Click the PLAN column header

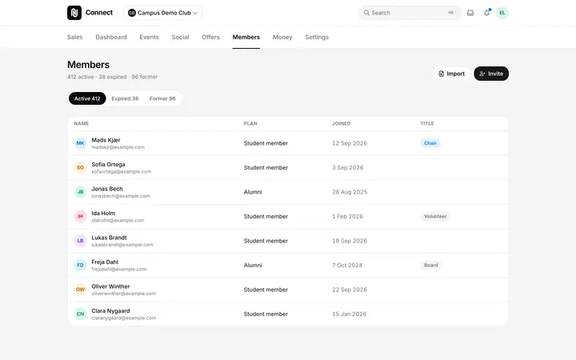(250, 123)
